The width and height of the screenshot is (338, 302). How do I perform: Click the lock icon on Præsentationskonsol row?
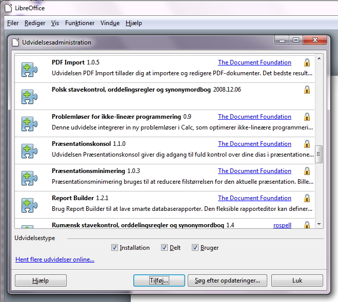(307, 144)
